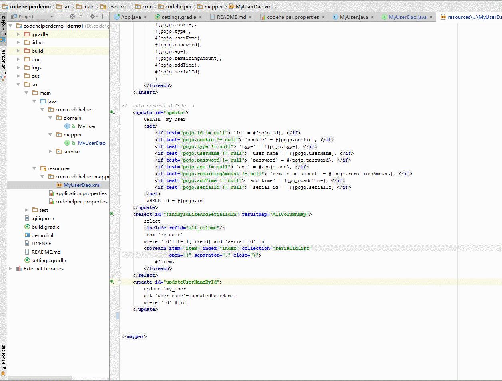Click the resources breadcrumb in navigation bar
The width and height of the screenshot is (502, 381).
(x=118, y=7)
